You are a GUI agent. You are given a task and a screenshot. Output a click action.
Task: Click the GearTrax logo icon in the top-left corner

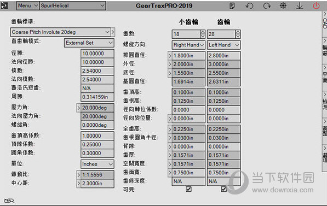(x=4, y=5)
